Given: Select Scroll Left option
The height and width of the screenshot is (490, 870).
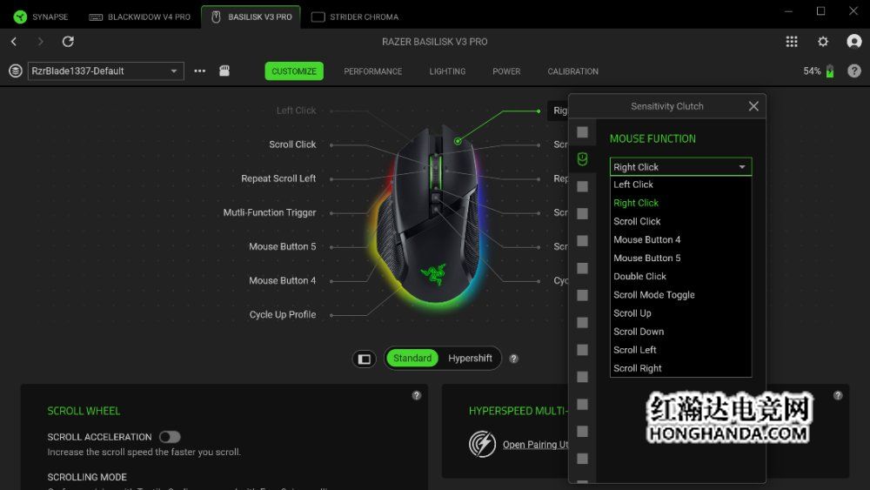Looking at the screenshot, I should 681,350.
